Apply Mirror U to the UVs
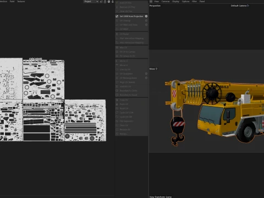264x198 pixels. click(x=131, y=61)
